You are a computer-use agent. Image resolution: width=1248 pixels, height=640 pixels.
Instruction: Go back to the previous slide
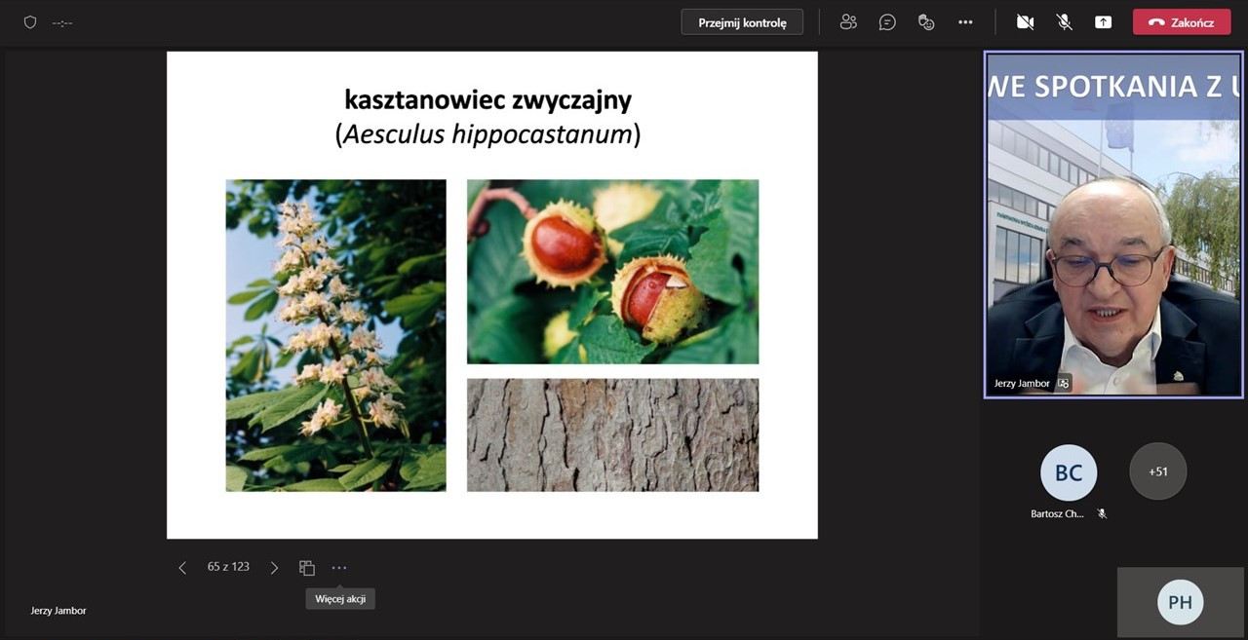pyautogui.click(x=182, y=568)
